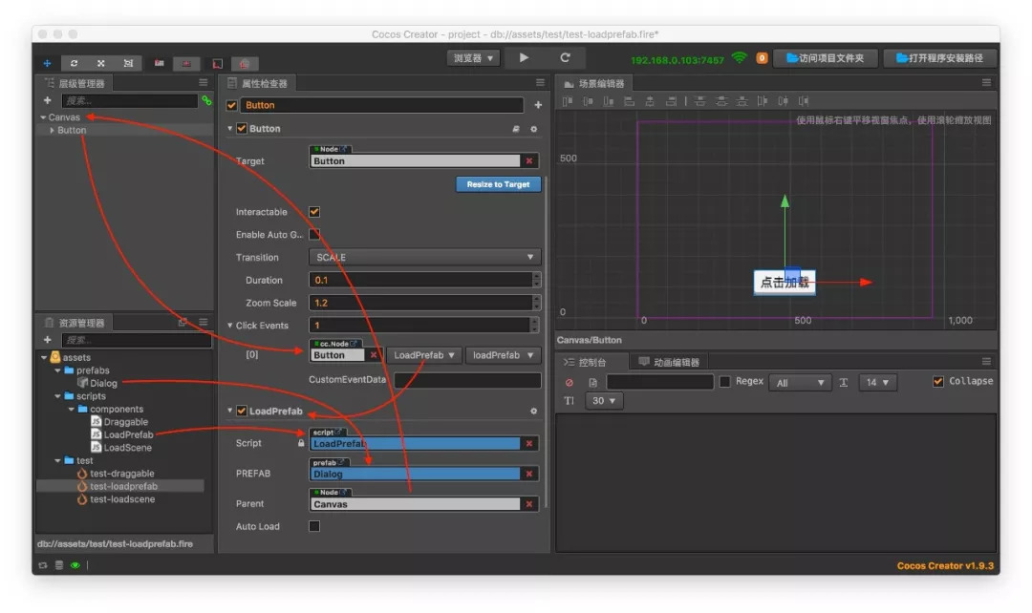This screenshot has width=1032, height=613.
Task: Open the Transition SCALE dropdown
Action: (x=425, y=258)
